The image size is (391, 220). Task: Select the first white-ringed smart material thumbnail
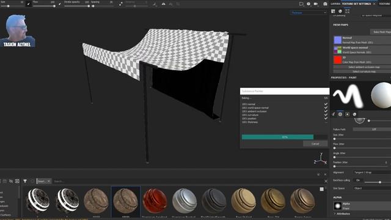[x=38, y=201]
